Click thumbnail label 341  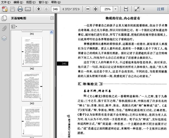32,34
